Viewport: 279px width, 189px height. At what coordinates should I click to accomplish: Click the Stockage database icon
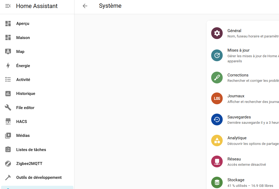pyautogui.click(x=217, y=182)
